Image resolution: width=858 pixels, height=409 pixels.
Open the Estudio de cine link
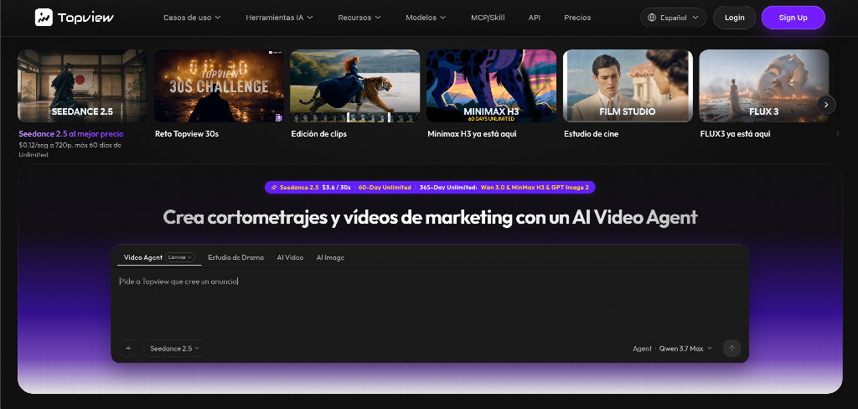[x=591, y=133]
